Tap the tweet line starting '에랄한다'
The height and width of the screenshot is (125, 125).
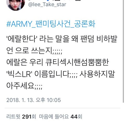62,39
